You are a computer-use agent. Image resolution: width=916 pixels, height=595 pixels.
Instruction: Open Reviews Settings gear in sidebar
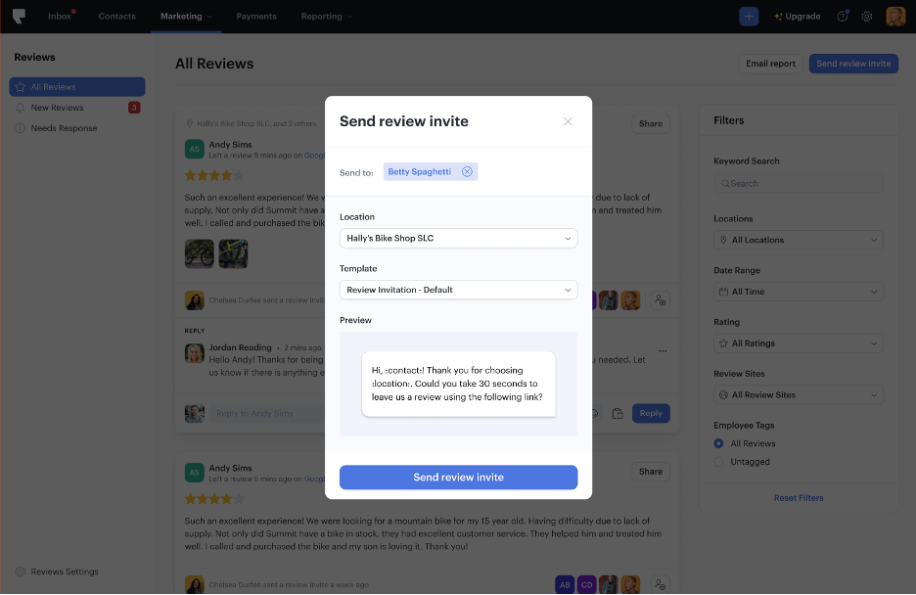[x=21, y=572]
